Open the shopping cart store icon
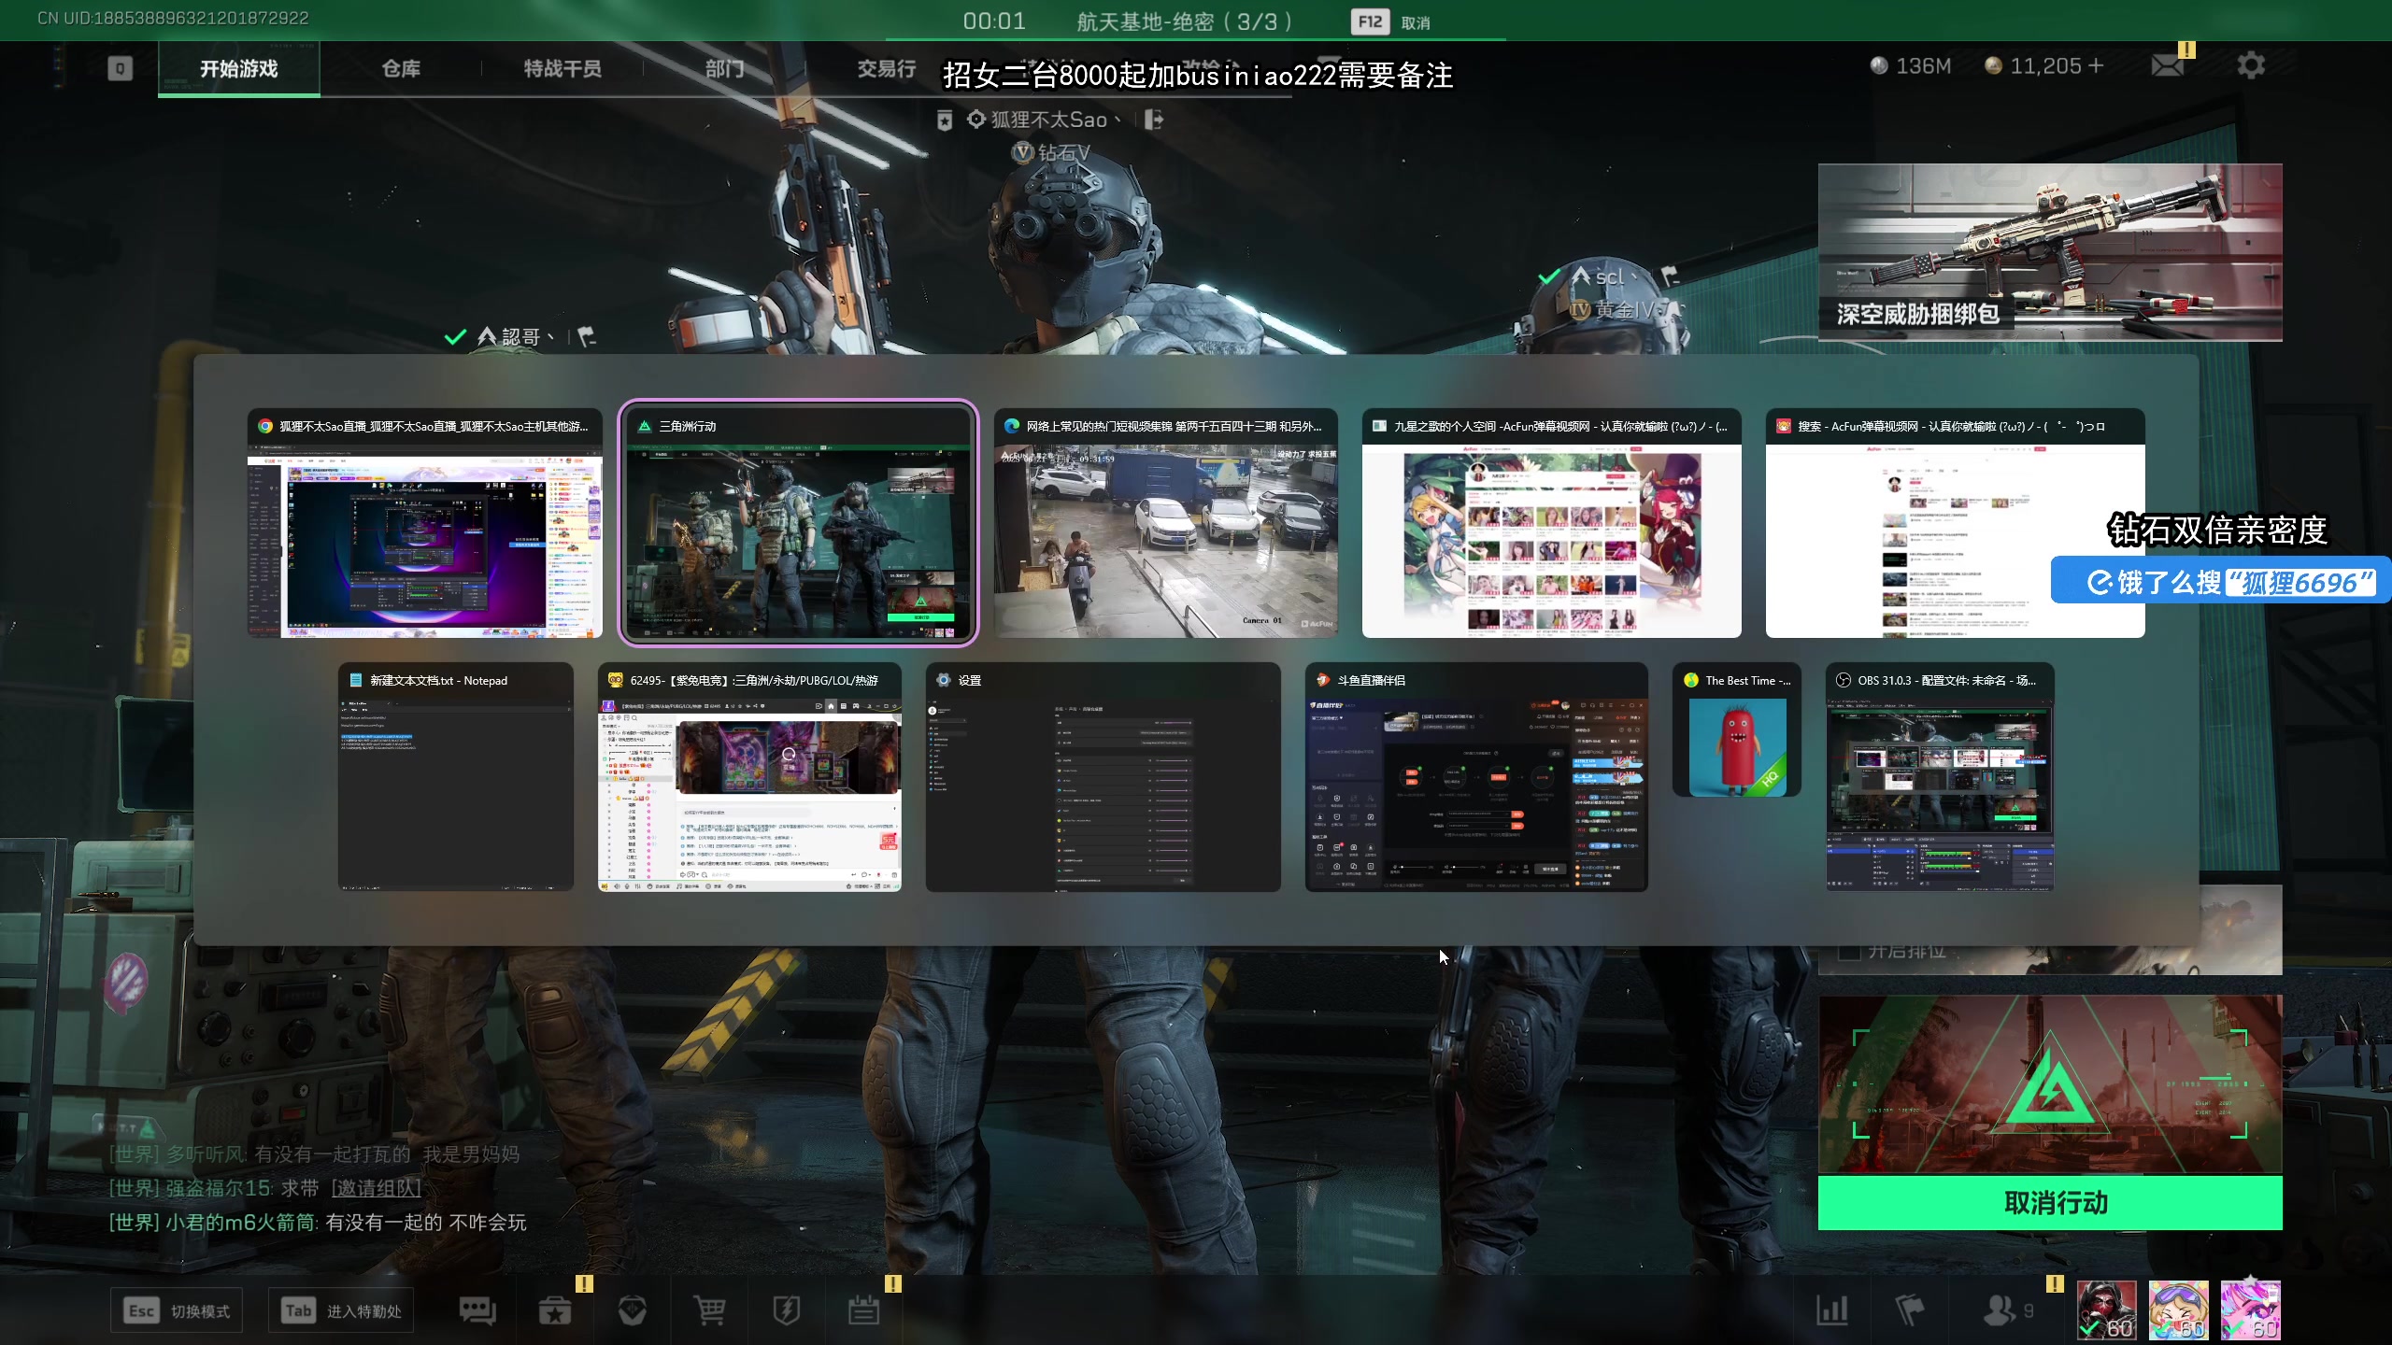2392x1345 pixels. tap(709, 1310)
